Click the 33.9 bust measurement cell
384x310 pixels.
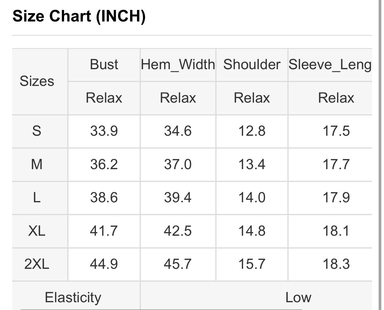tap(104, 131)
